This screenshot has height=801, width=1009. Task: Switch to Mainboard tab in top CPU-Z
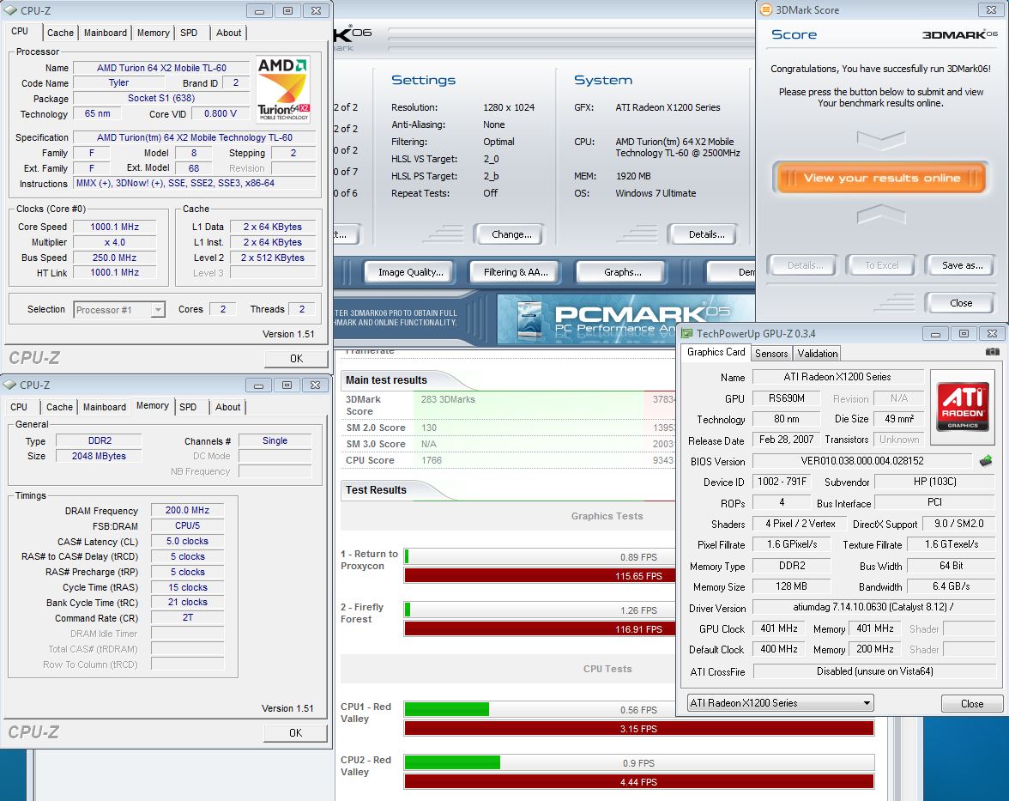tap(106, 33)
